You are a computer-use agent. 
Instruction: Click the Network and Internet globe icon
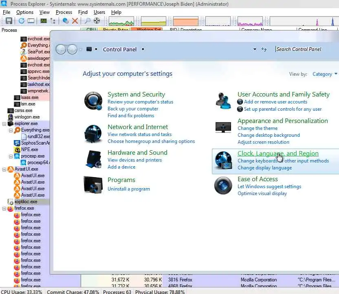pyautogui.click(x=93, y=134)
